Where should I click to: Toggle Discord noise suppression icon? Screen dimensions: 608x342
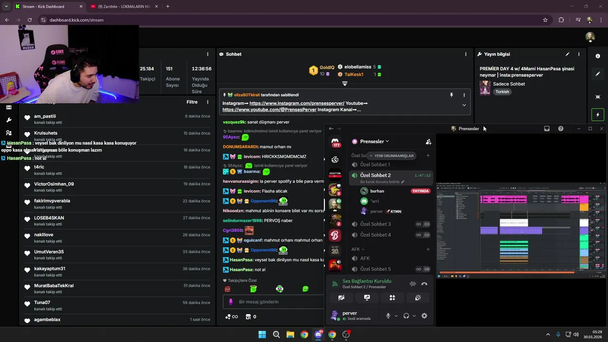click(412, 284)
